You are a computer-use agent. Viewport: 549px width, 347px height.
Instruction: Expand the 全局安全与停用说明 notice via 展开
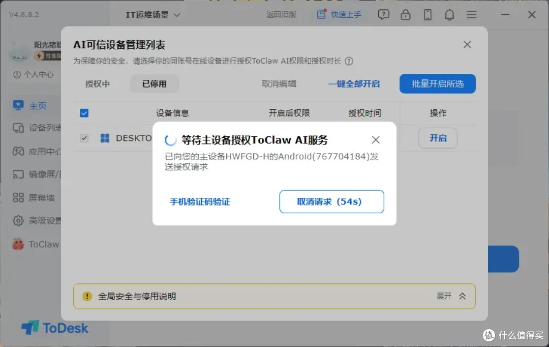click(451, 296)
